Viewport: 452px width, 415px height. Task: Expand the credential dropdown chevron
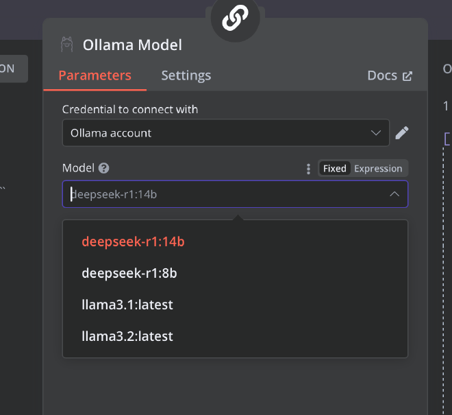[376, 133]
